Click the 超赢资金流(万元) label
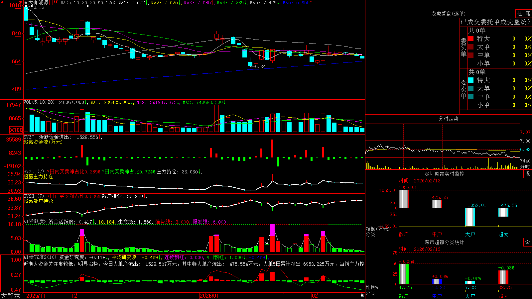This screenshot has height=299, width=532. (x=43, y=142)
